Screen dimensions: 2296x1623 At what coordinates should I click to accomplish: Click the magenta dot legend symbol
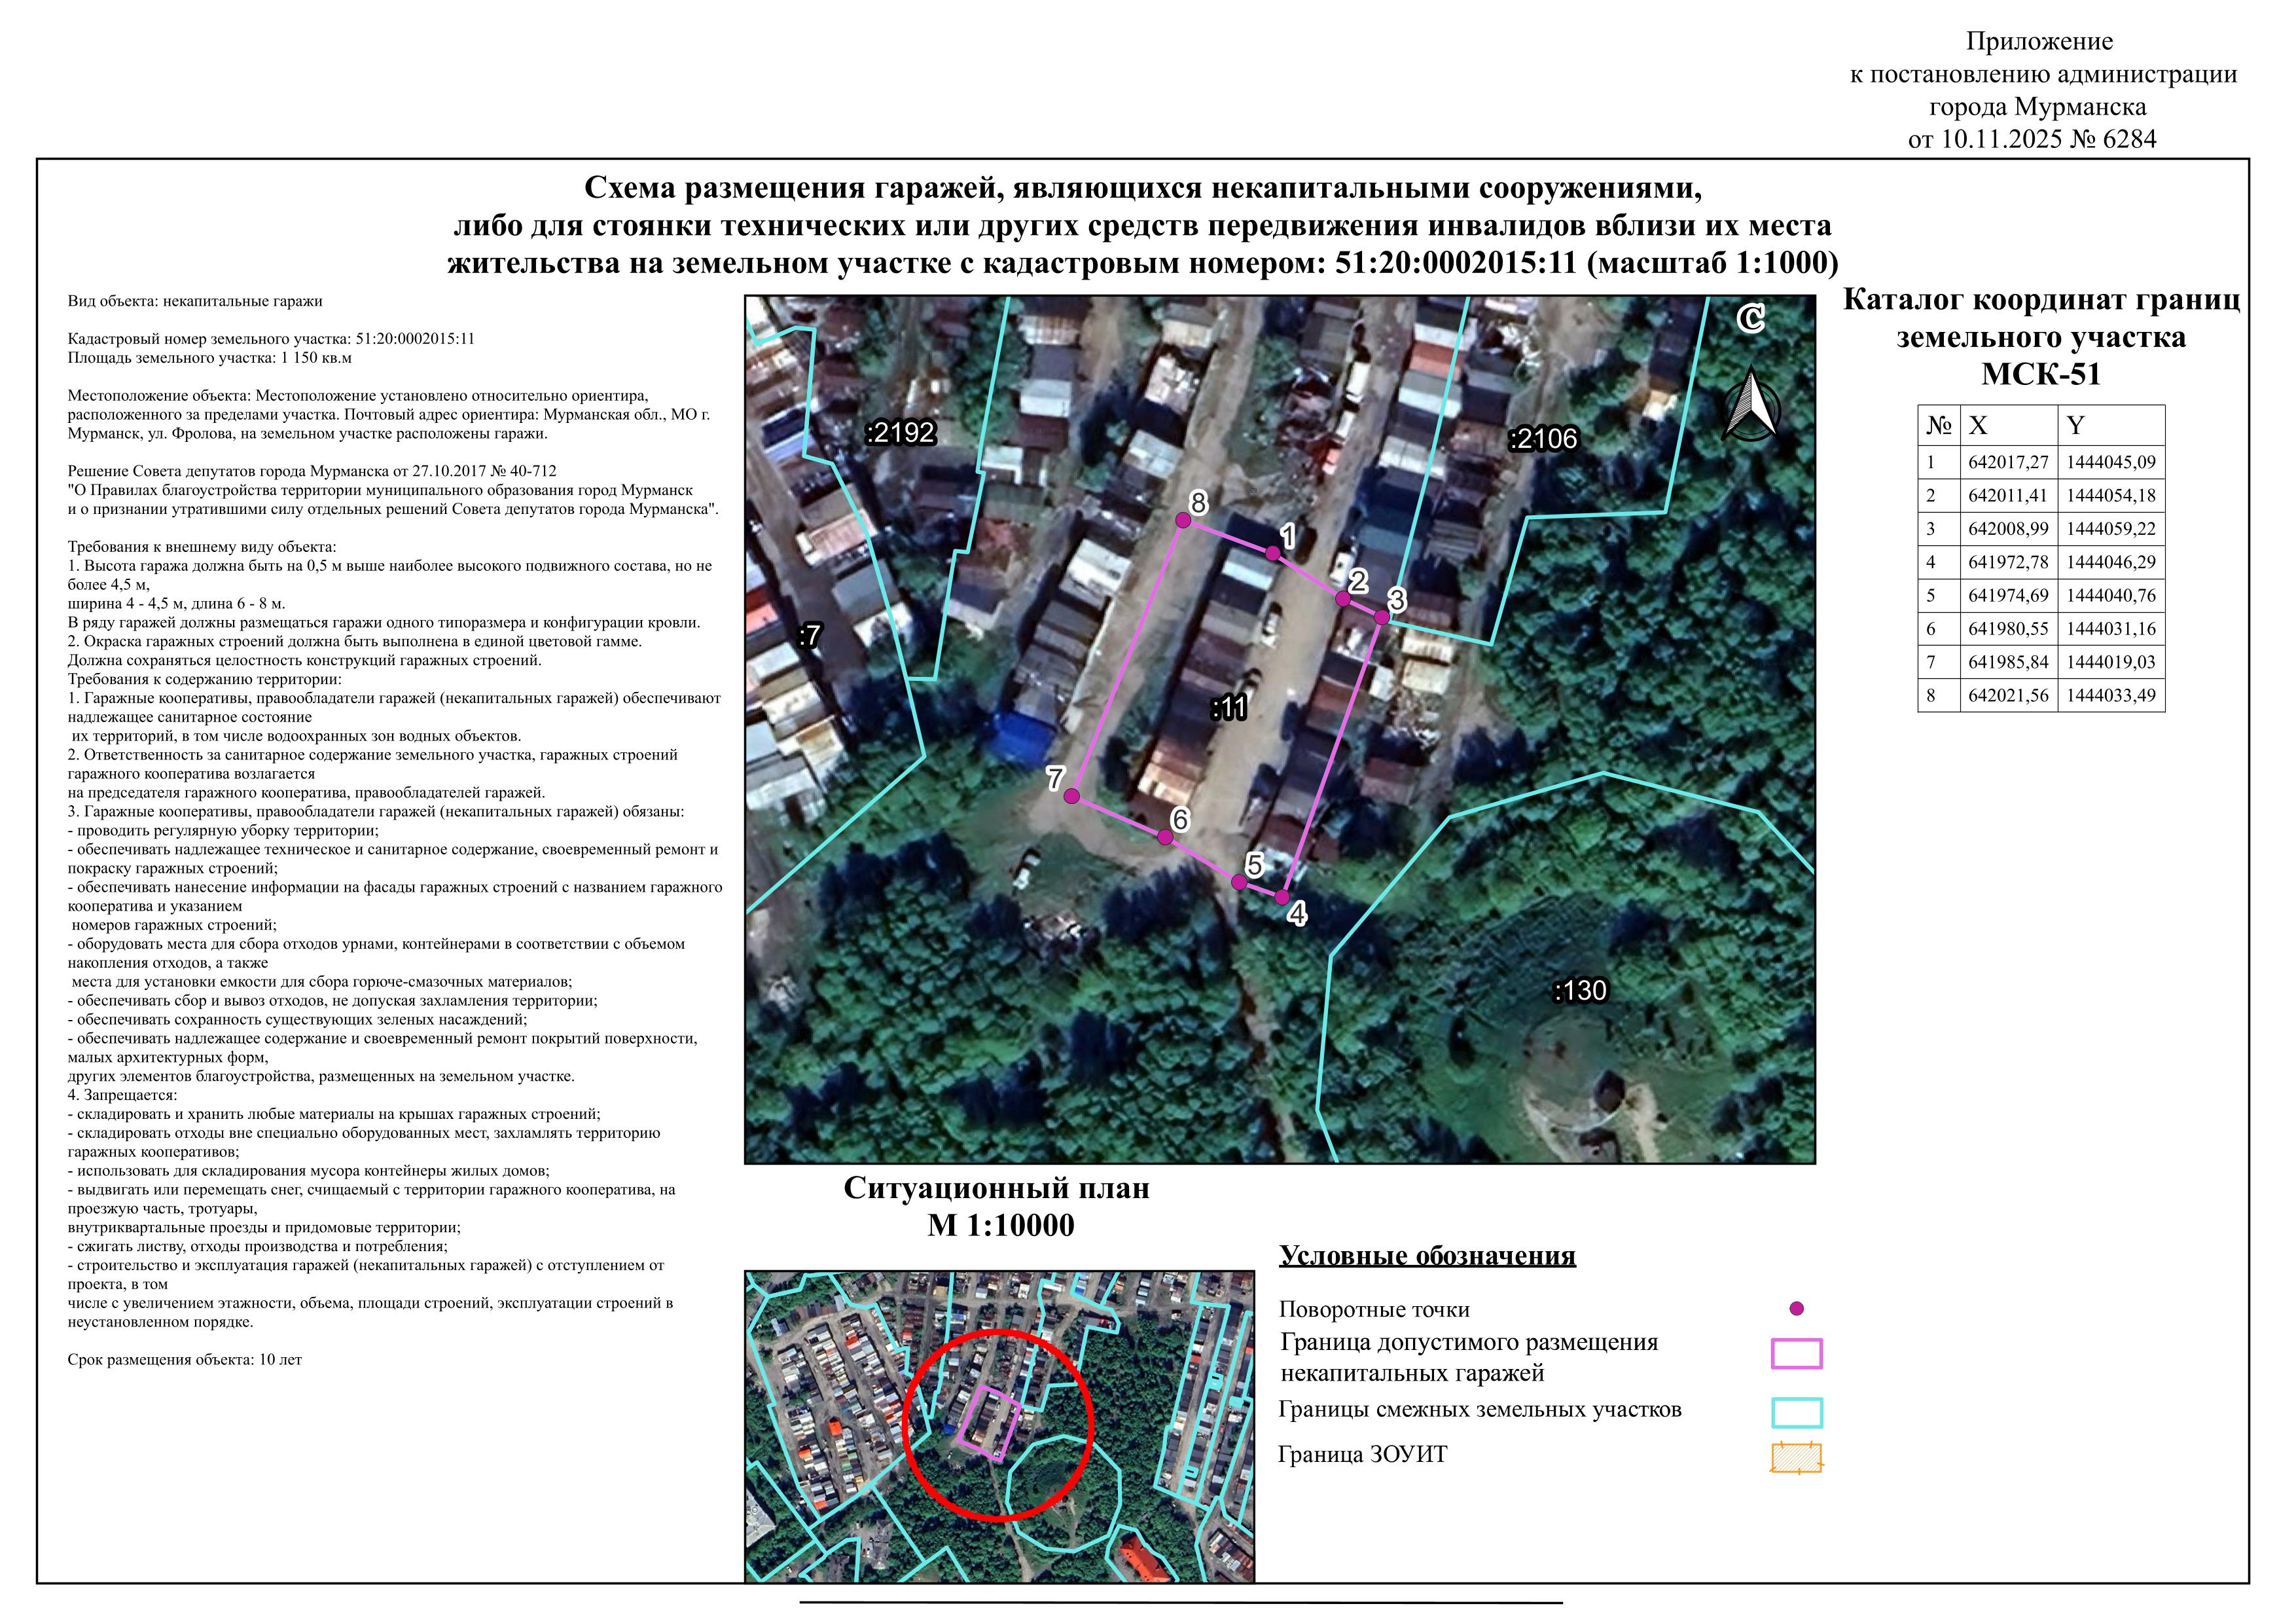(x=1796, y=1309)
